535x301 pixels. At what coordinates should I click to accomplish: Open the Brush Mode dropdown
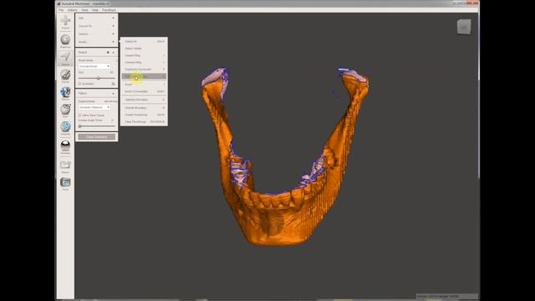[x=94, y=66]
